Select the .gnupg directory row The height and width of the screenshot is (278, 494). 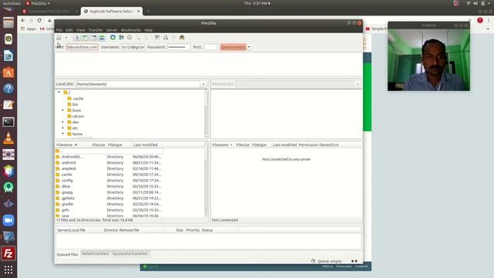click(x=109, y=192)
